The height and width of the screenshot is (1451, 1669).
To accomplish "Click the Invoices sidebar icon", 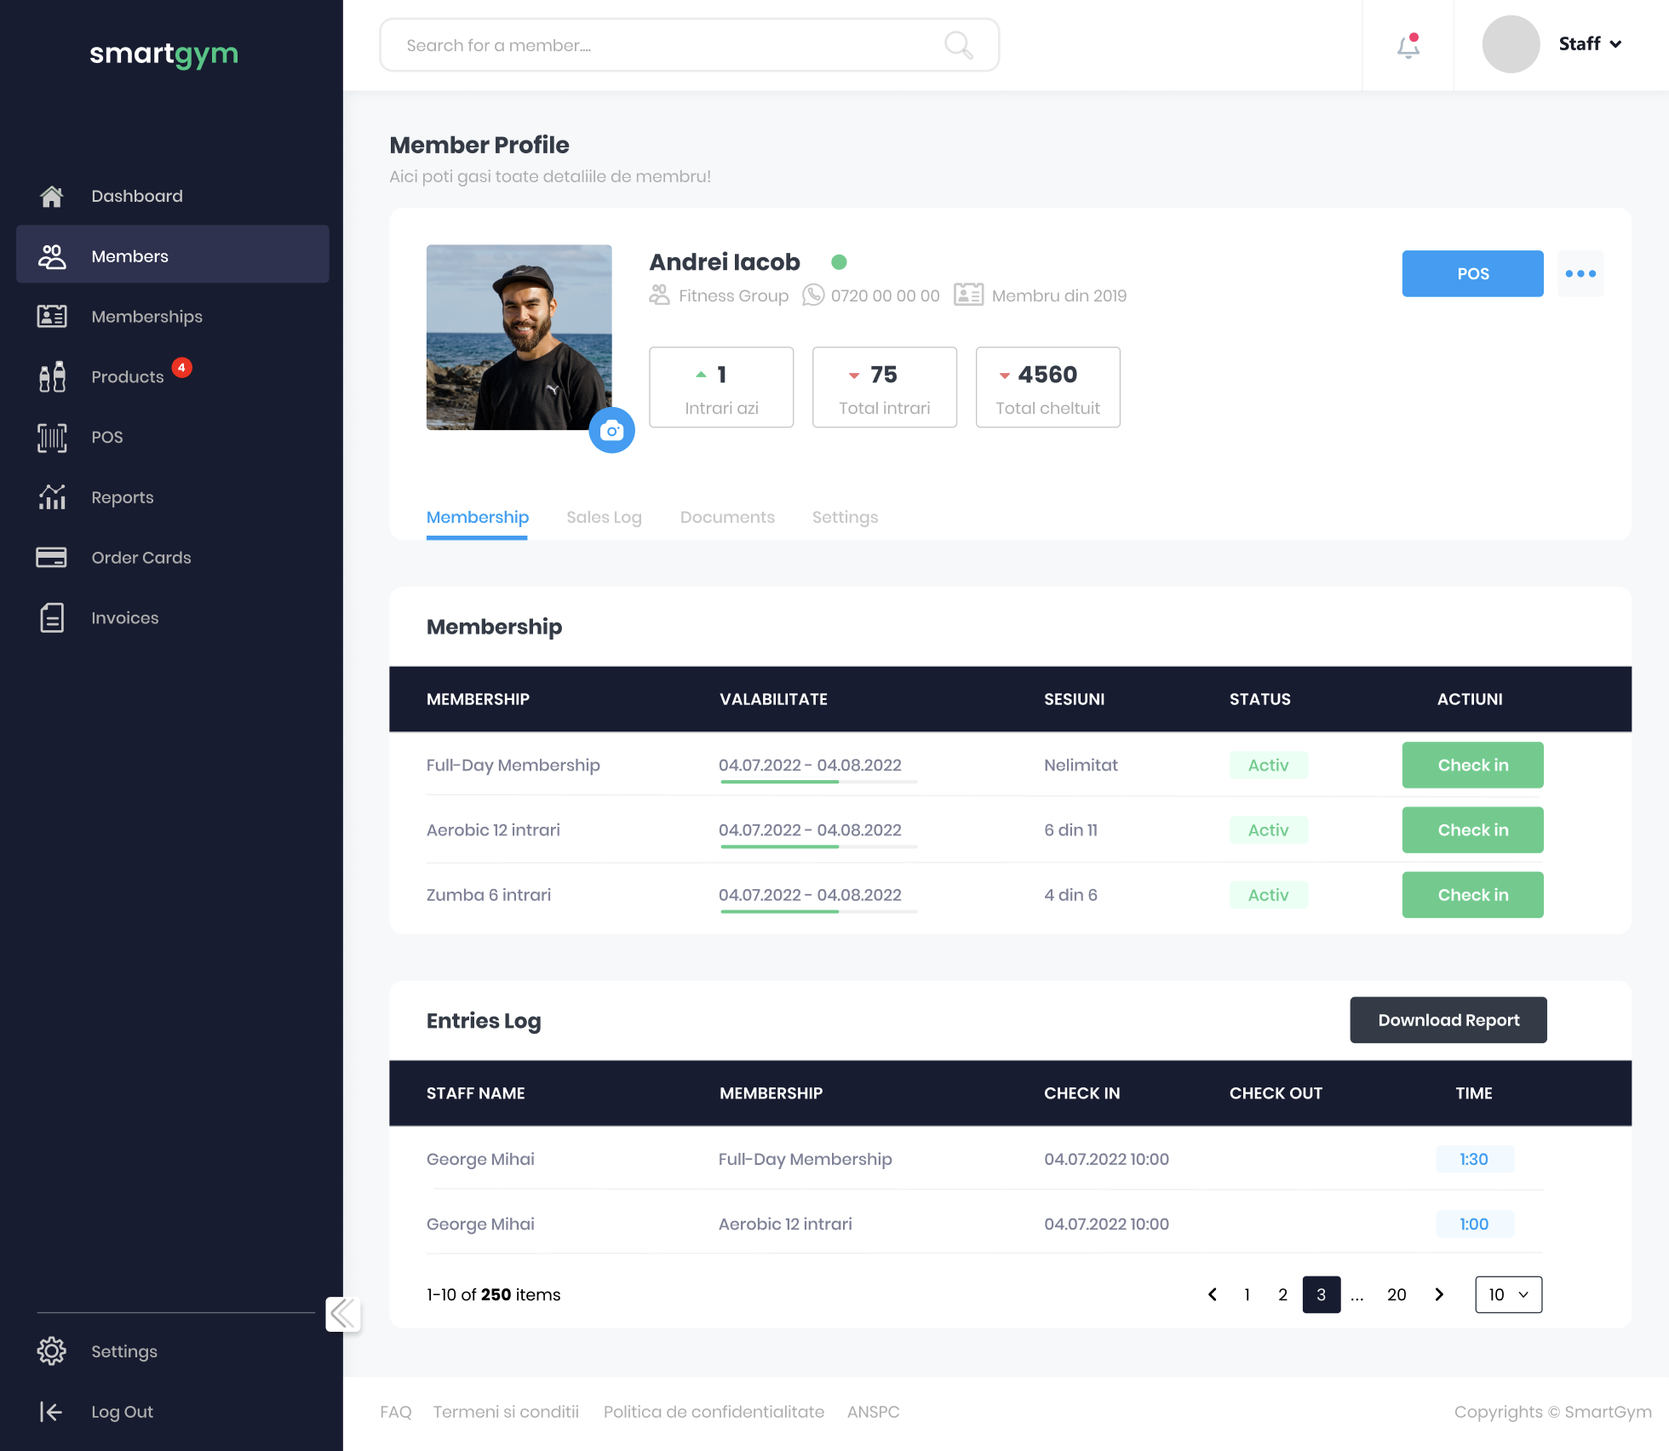I will tap(49, 617).
